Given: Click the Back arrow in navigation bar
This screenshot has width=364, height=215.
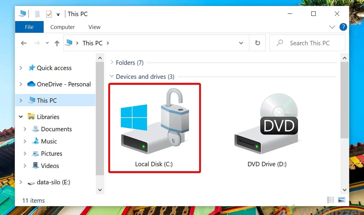Looking at the screenshot, I should [x=24, y=43].
